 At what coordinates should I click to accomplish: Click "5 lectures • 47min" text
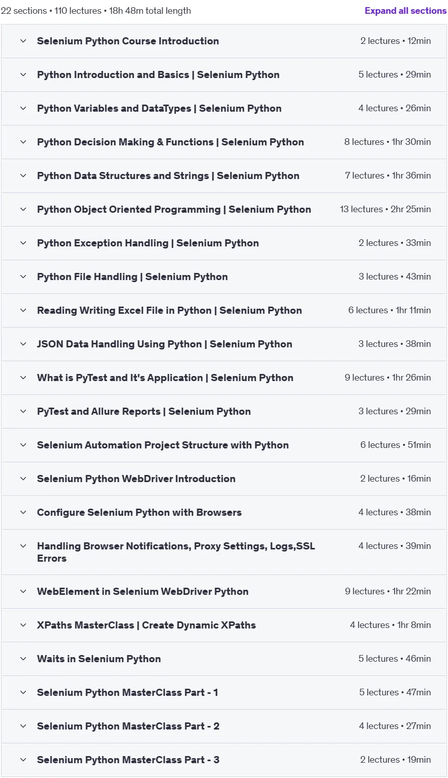395,692
